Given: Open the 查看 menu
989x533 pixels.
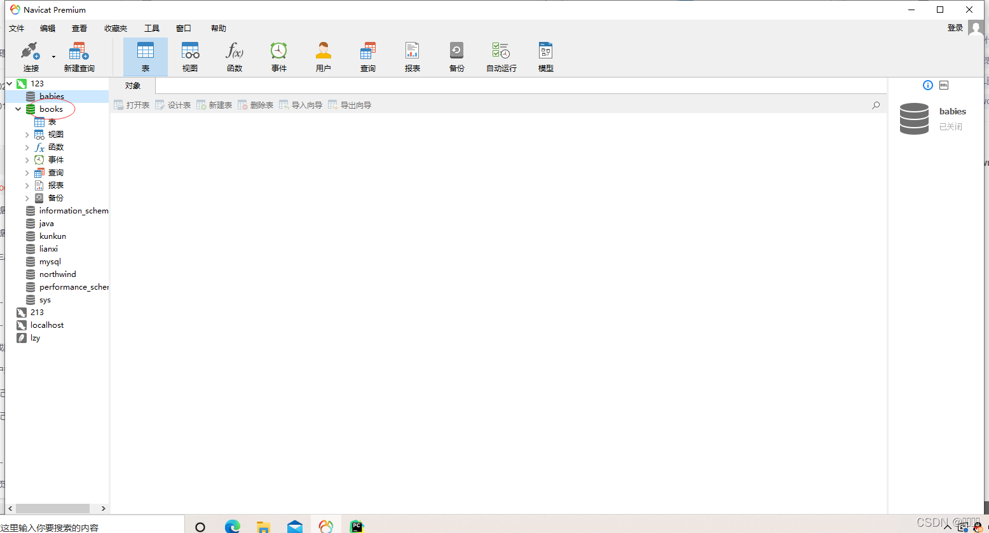Looking at the screenshot, I should (79, 29).
